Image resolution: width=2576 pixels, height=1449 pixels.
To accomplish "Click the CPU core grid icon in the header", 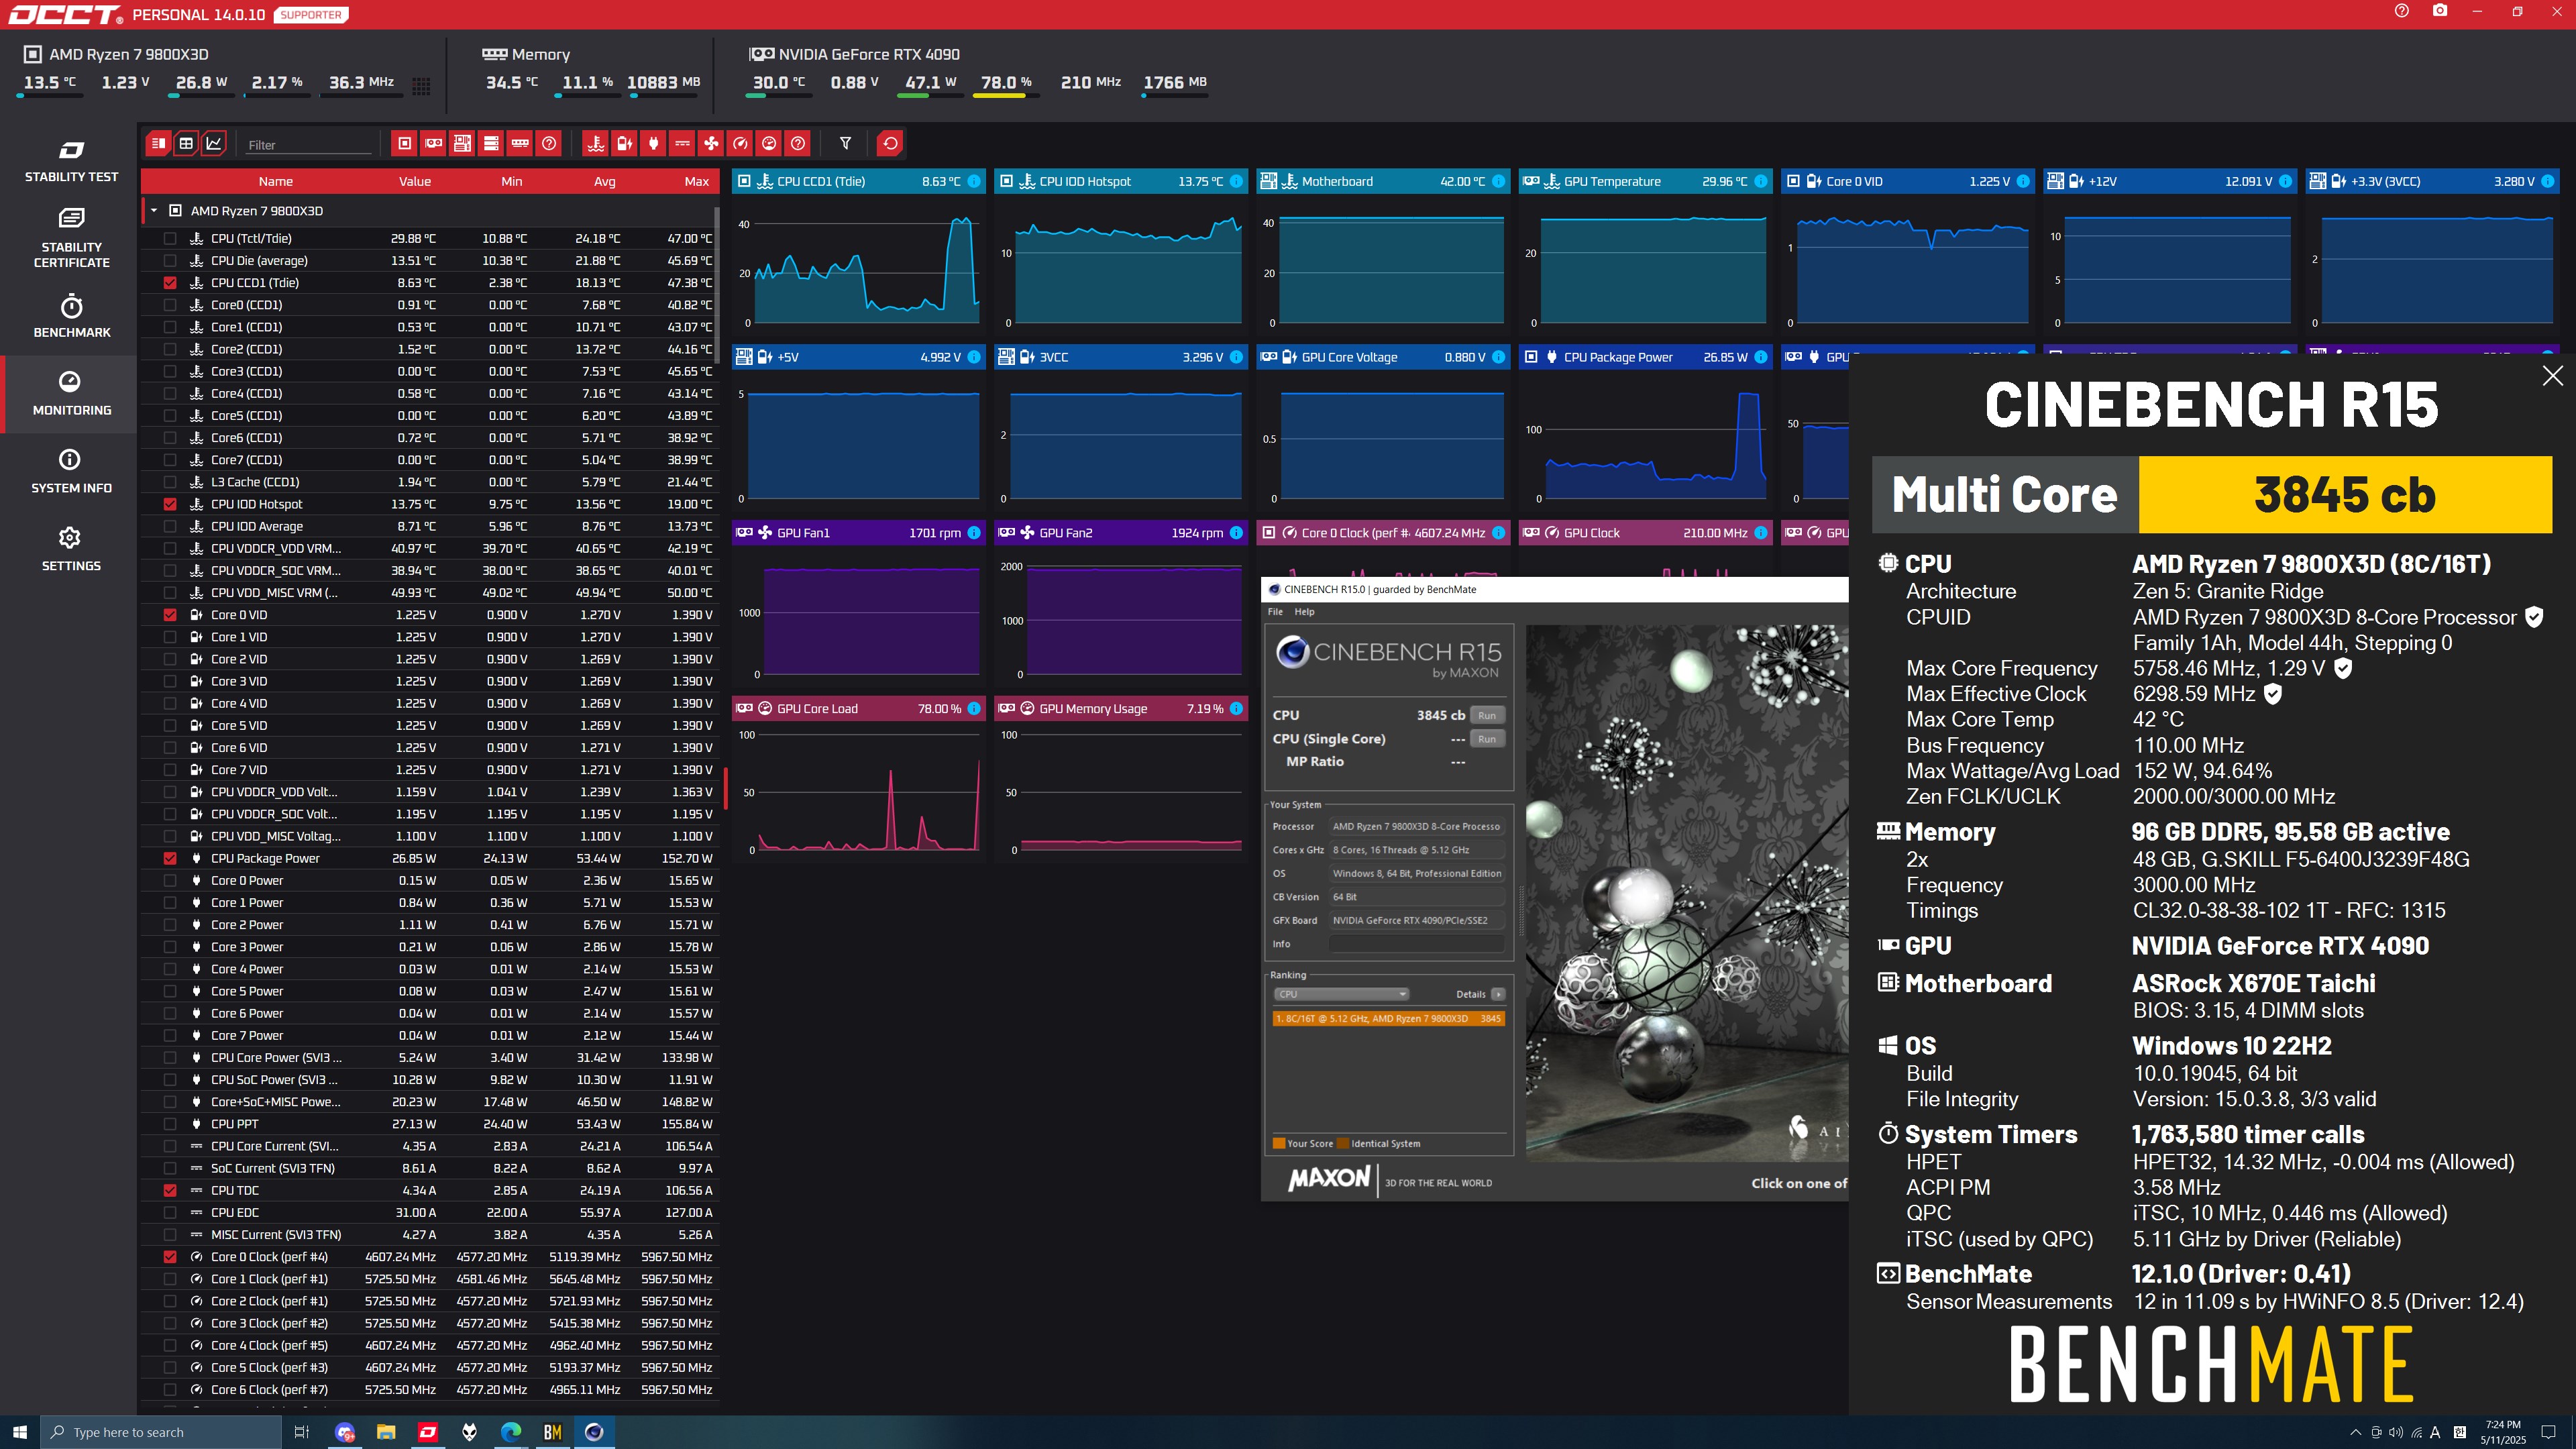I will (422, 86).
